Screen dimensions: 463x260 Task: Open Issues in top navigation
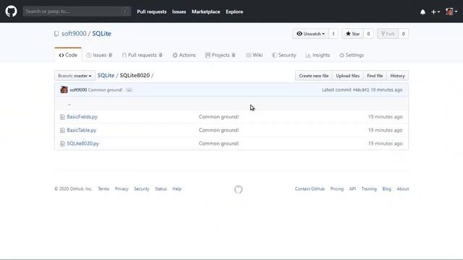[179, 12]
